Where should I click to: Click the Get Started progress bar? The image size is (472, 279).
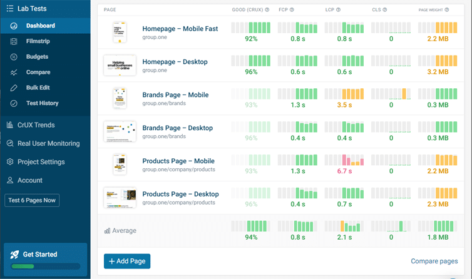(45, 266)
